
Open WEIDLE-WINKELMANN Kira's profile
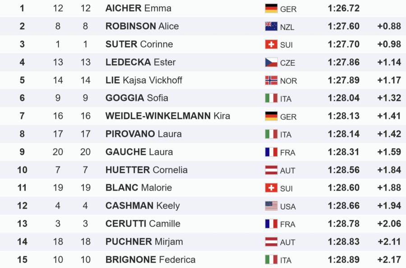point(167,116)
